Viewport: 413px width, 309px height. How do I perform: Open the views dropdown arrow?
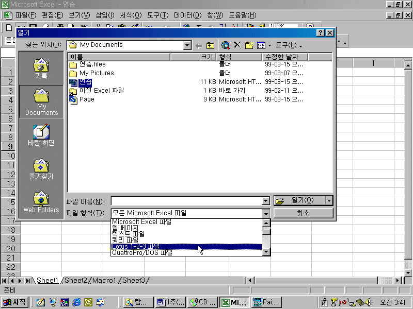click(x=269, y=46)
